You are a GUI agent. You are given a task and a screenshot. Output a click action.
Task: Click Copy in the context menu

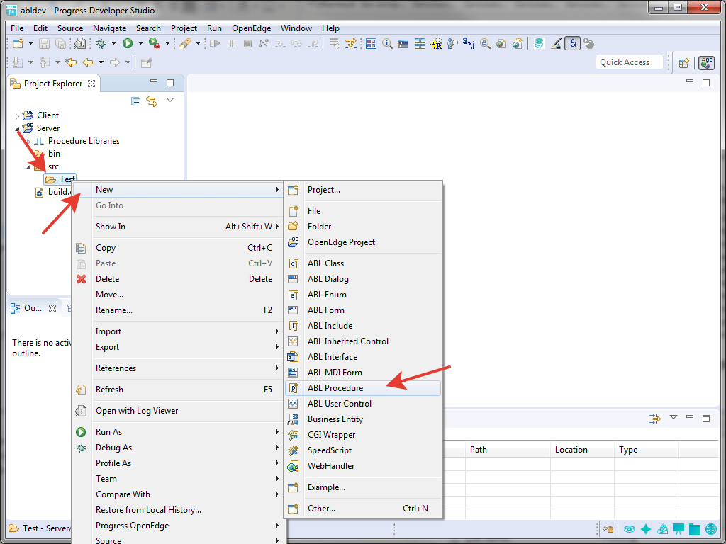[x=178, y=248]
